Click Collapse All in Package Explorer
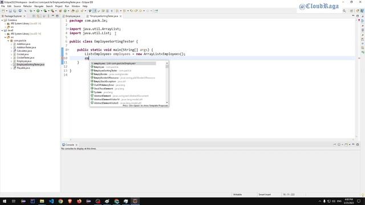 [34, 16]
